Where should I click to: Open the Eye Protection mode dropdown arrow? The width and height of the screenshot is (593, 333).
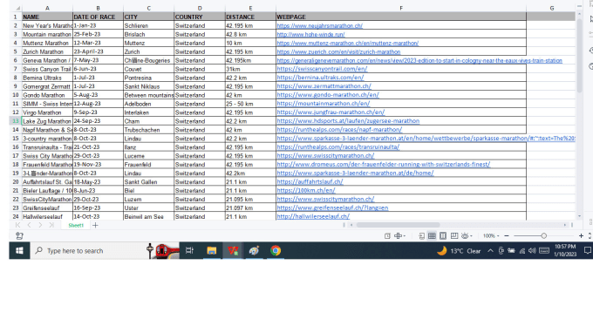point(471,236)
